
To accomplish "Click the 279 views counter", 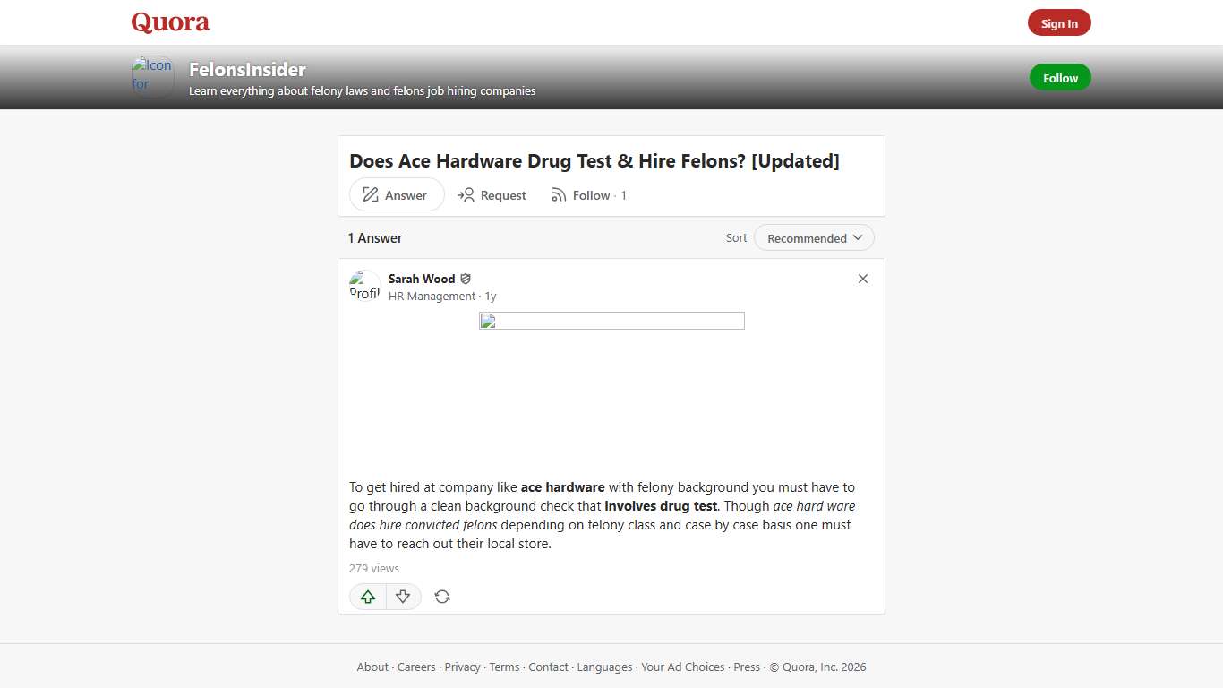I will click(x=373, y=568).
